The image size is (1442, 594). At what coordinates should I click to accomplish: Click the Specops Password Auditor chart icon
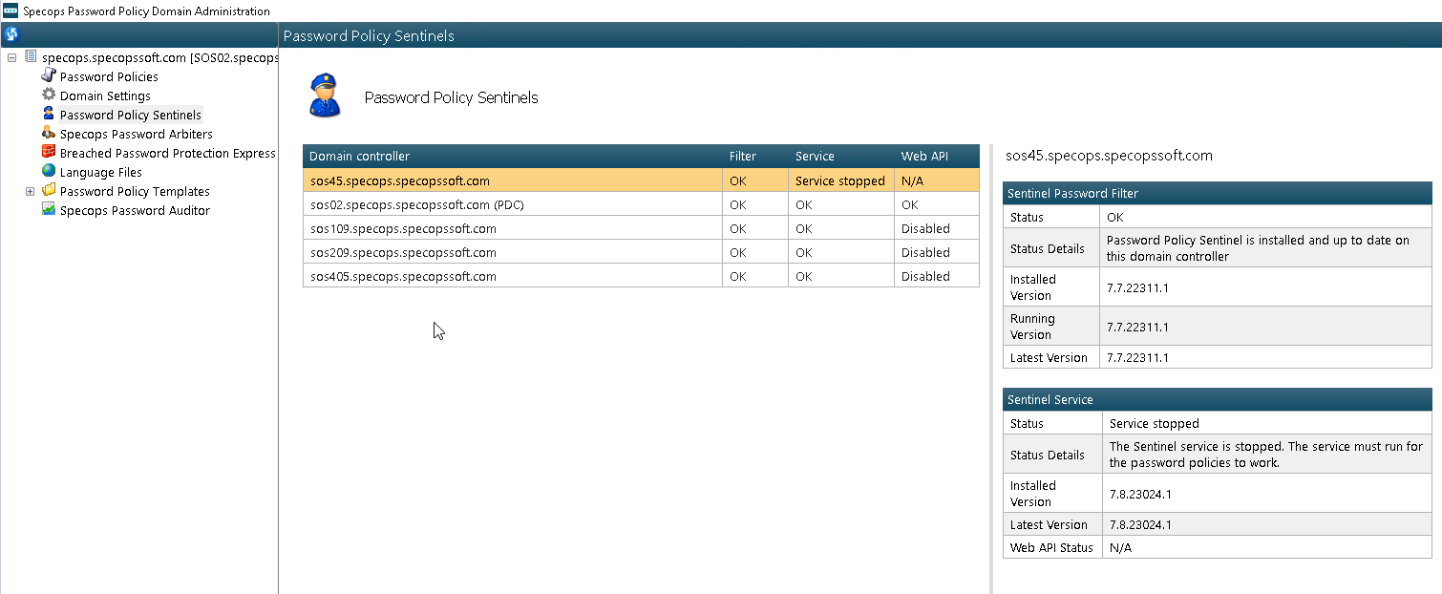[49, 210]
